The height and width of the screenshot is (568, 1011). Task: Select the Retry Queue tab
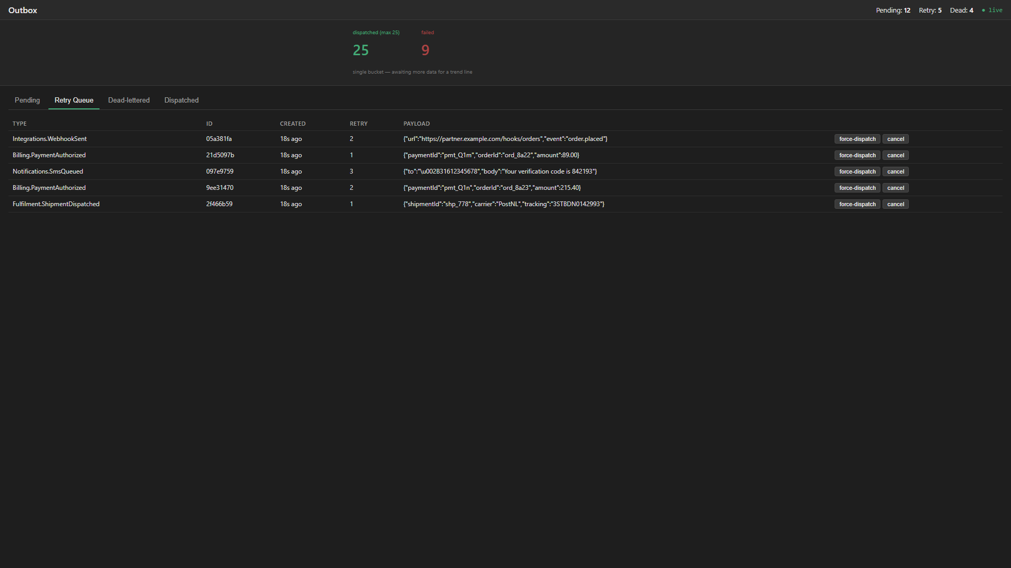[74, 100]
